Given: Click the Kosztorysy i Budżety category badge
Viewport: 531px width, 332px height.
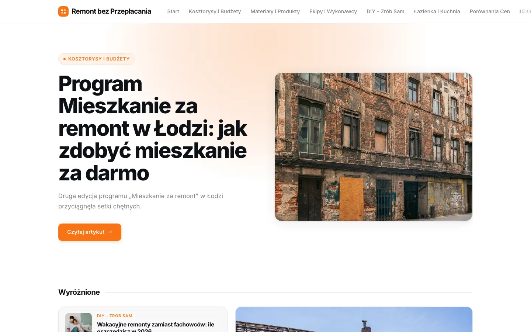Looking at the screenshot, I should coord(97,59).
